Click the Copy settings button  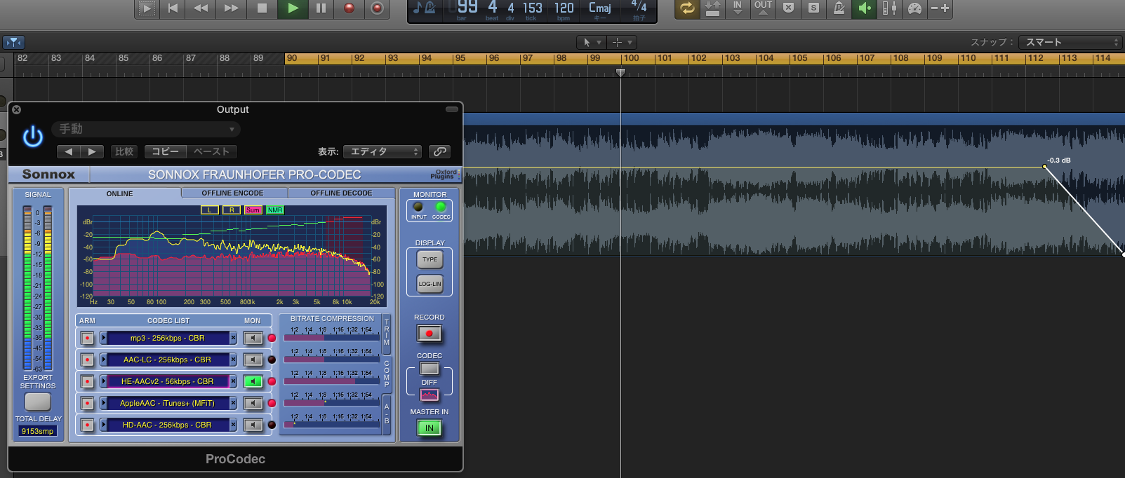(x=166, y=151)
